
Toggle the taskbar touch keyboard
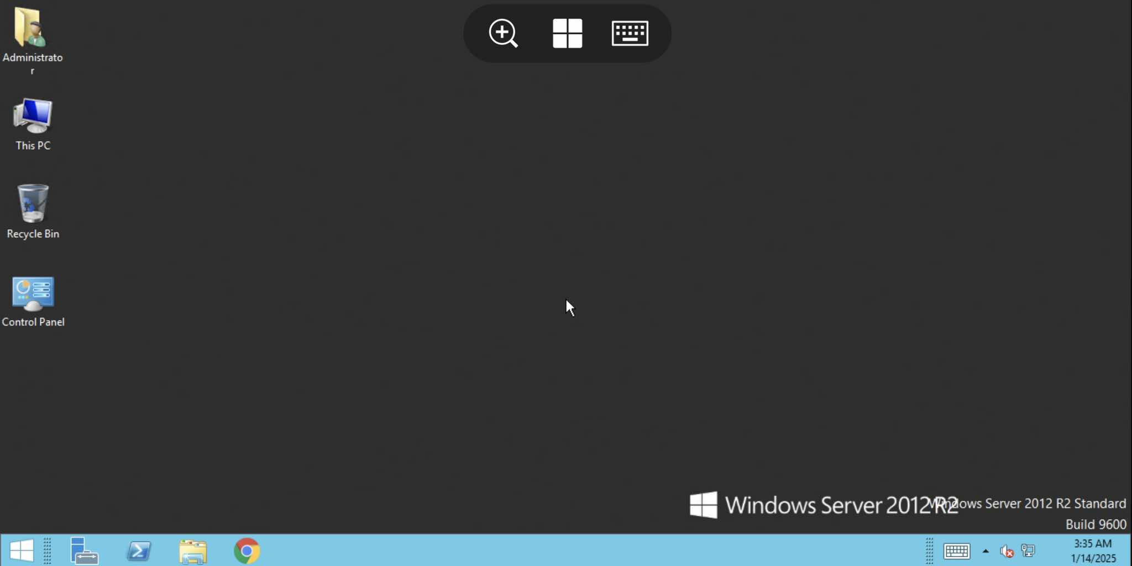pos(957,551)
